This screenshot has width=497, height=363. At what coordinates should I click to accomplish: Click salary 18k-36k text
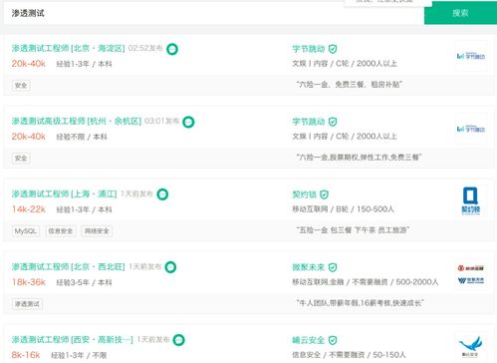(29, 282)
